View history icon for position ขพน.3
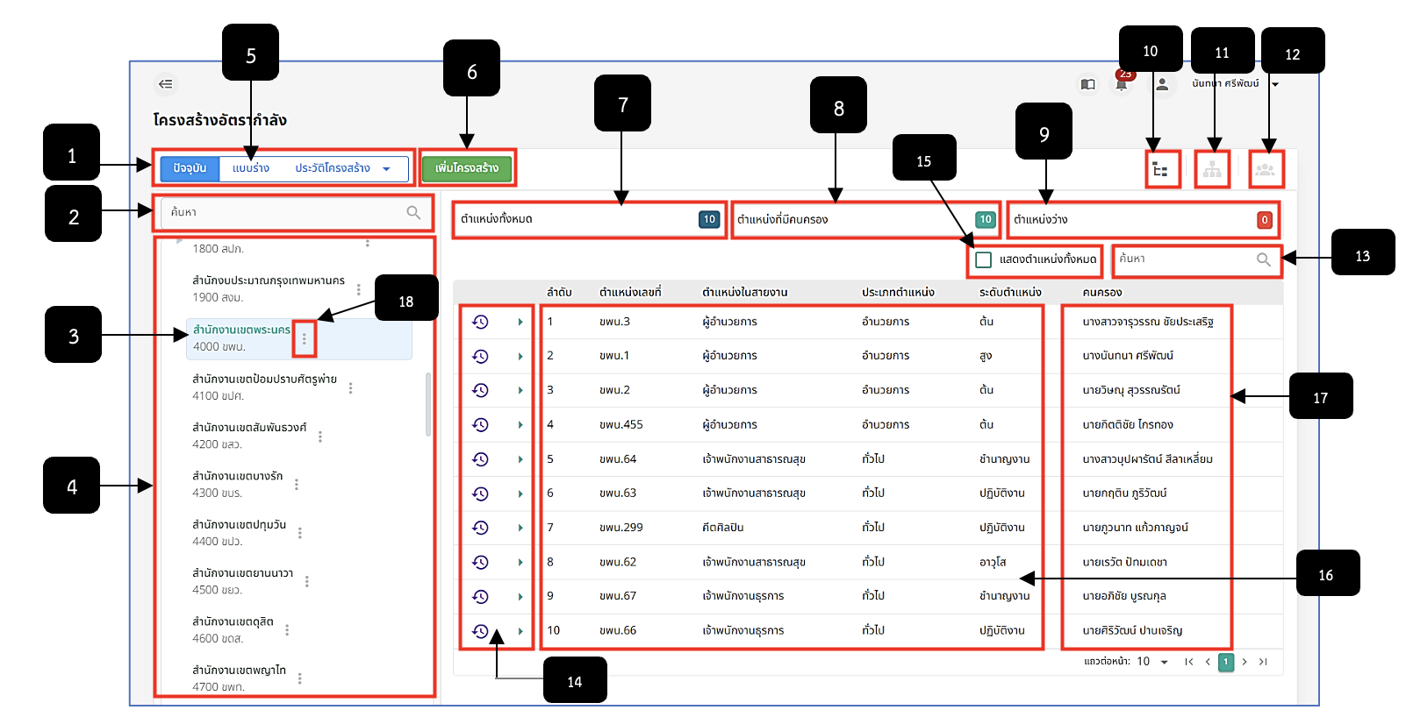The image size is (1406, 710). tap(480, 322)
